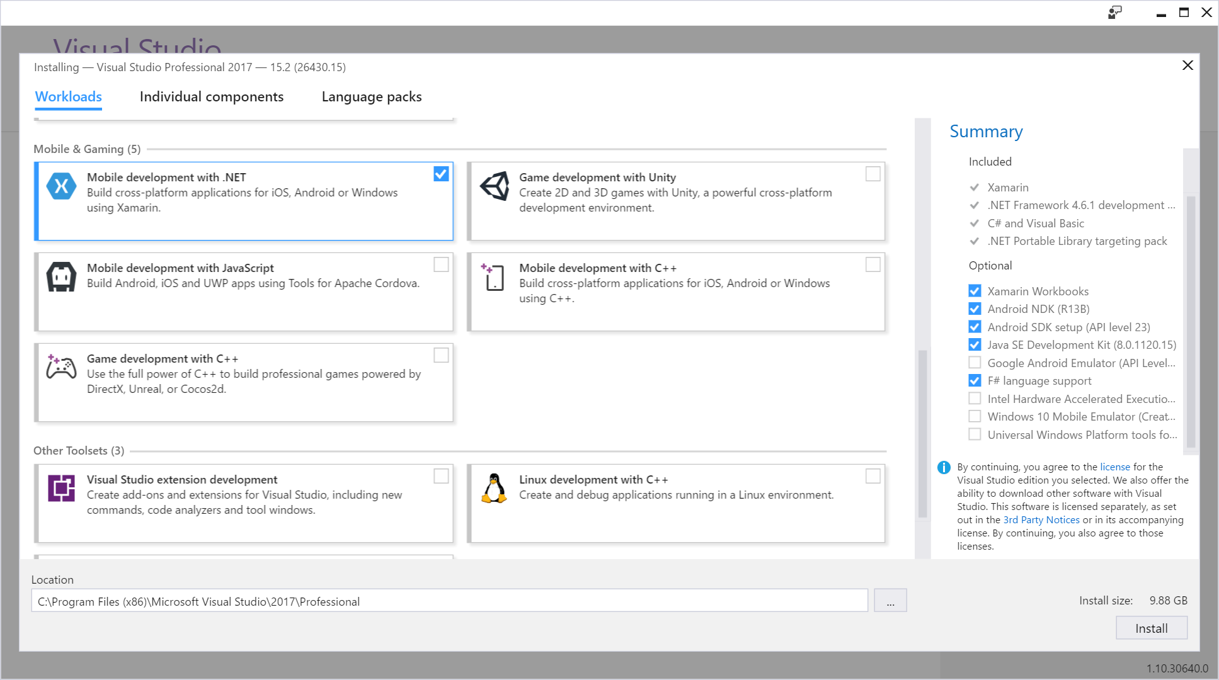Uncheck Xamarin Workbooks optional component
This screenshot has height=680, width=1219.
pyautogui.click(x=975, y=291)
